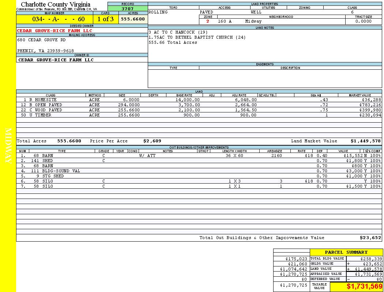Click the red zone number 2

point(208,22)
